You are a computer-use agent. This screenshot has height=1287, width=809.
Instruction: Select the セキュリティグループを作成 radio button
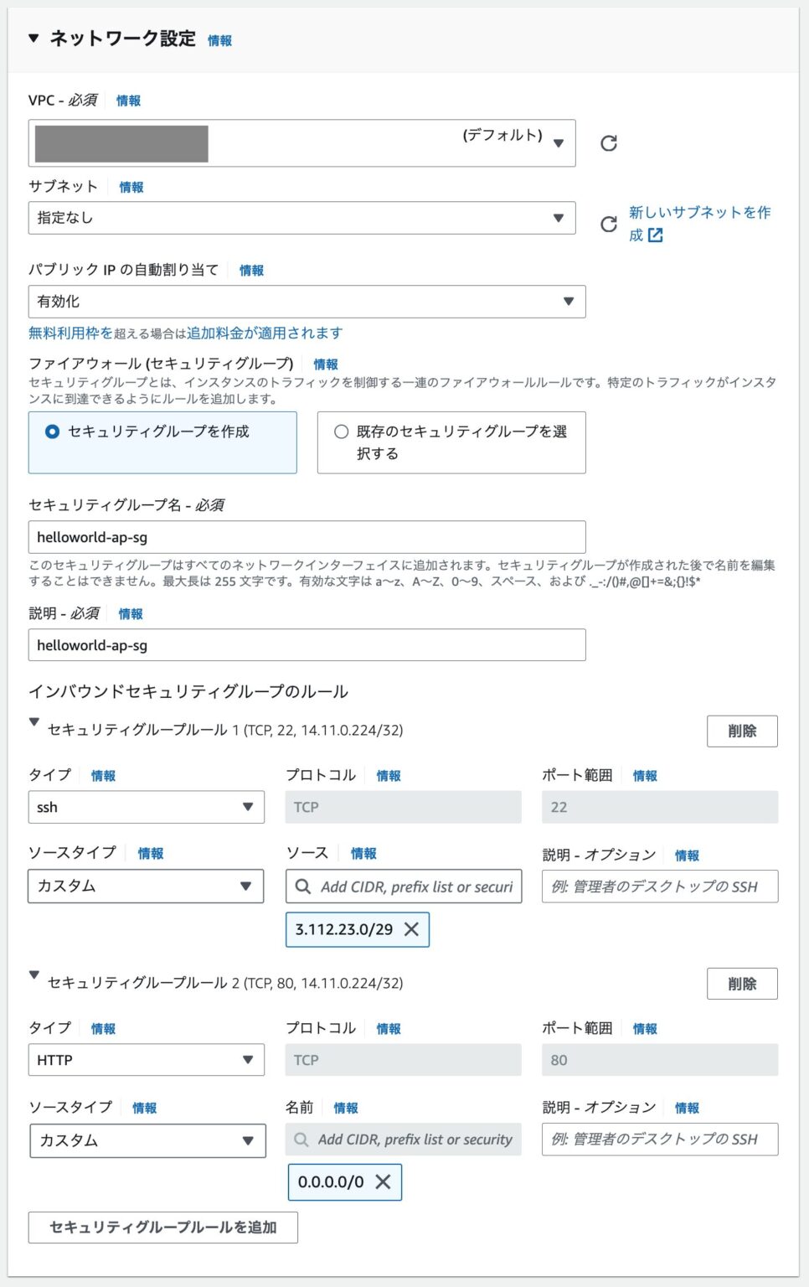coord(49,431)
